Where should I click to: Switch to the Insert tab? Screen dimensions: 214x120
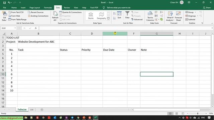click(x=23, y=8)
